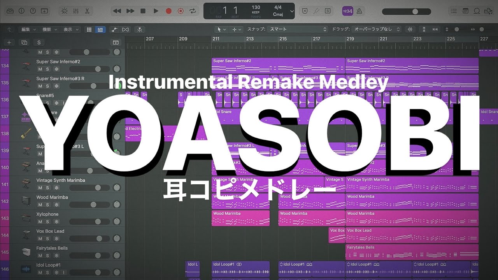Image resolution: width=498 pixels, height=280 pixels.
Task: Solo the Vintage Synth Marimba track
Action: tap(47, 188)
